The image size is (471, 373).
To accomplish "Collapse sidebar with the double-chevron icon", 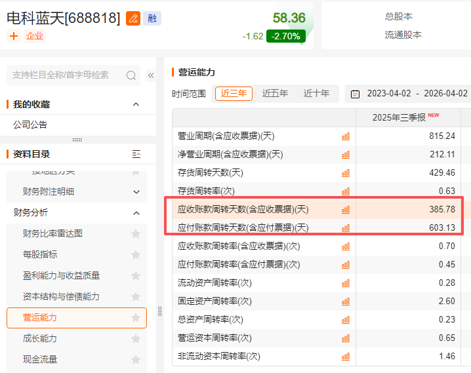I will coord(151,75).
